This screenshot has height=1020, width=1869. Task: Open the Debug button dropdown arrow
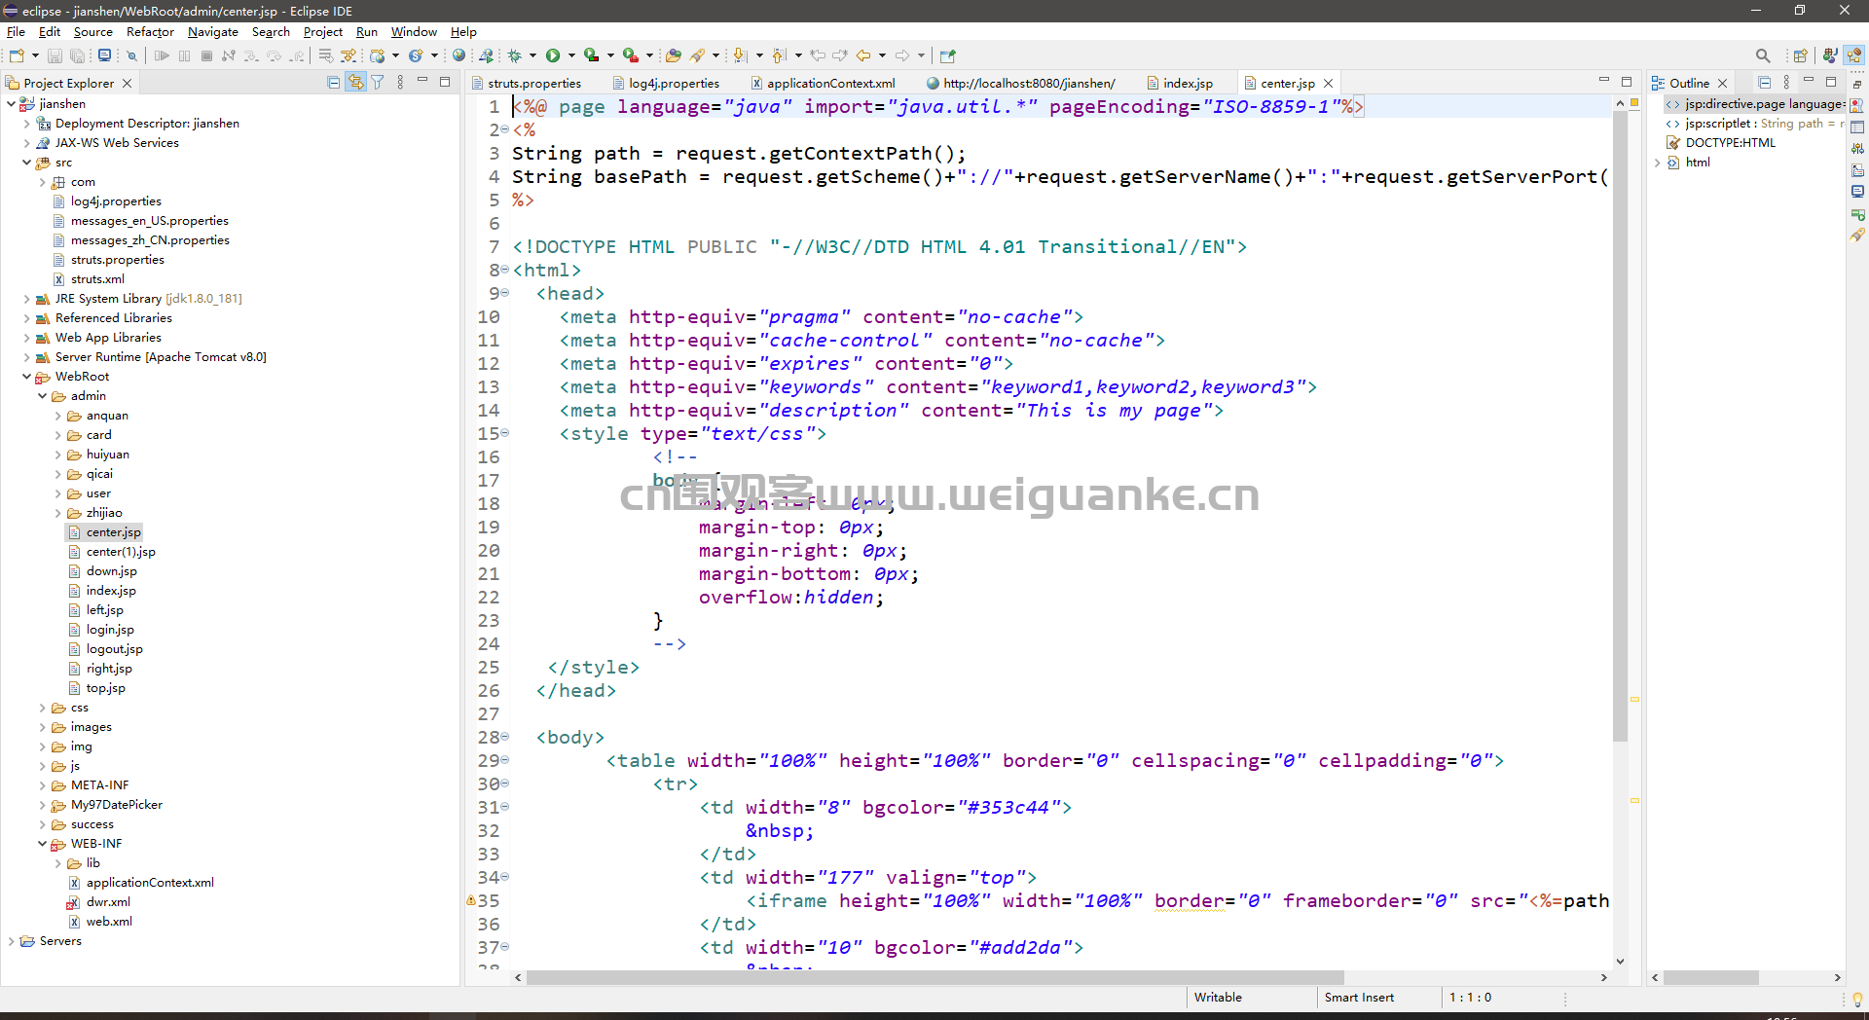[532, 55]
